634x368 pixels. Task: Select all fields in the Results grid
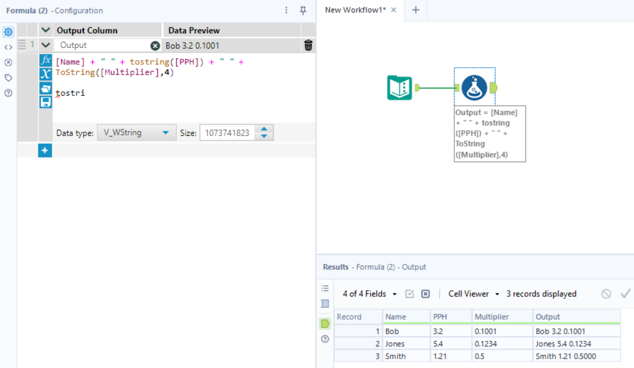click(x=409, y=294)
